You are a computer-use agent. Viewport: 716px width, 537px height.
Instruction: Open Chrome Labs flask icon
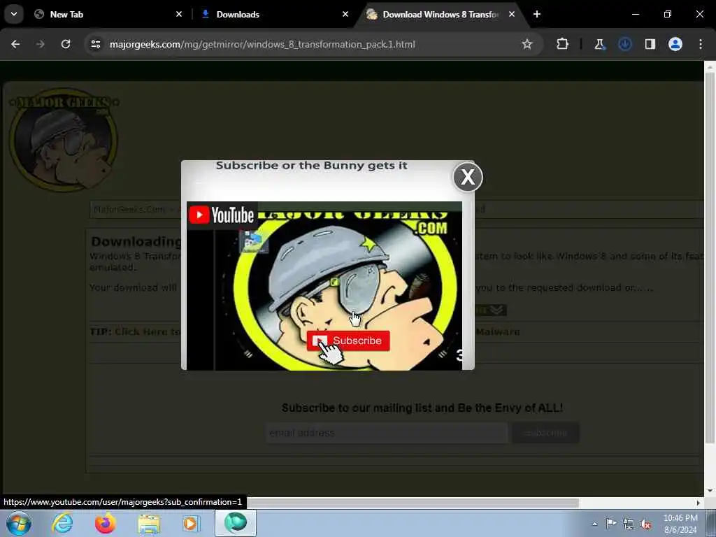599,44
